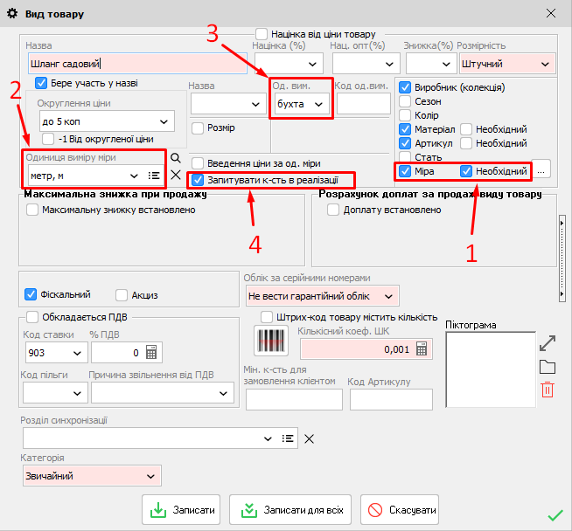Click the barcode icon
The width and height of the screenshot is (572, 531).
click(x=266, y=340)
